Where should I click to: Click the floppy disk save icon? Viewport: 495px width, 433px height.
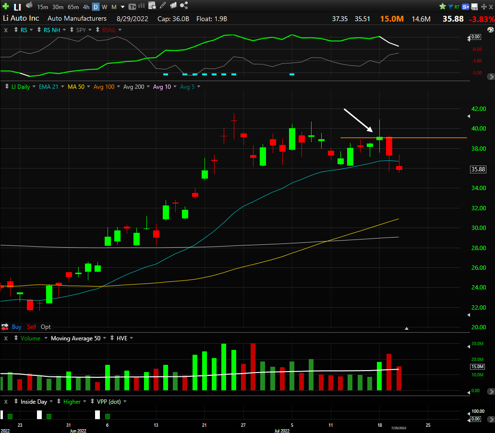pyautogui.click(x=474, y=7)
